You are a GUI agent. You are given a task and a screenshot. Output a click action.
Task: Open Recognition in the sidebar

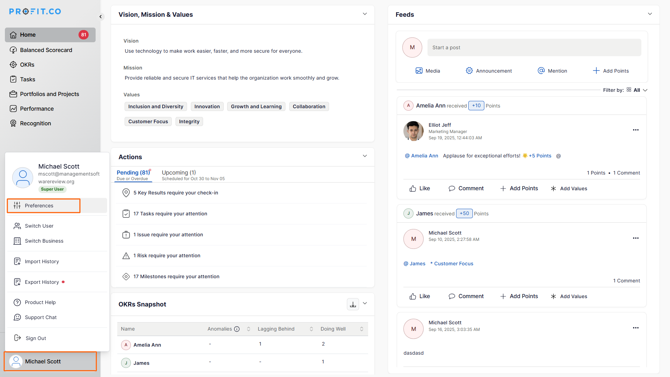35,123
